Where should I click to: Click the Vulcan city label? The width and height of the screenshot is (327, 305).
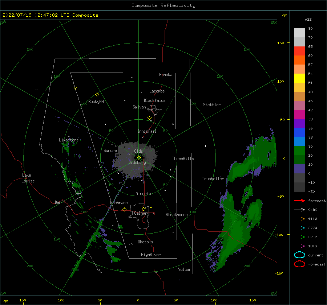point(185,269)
